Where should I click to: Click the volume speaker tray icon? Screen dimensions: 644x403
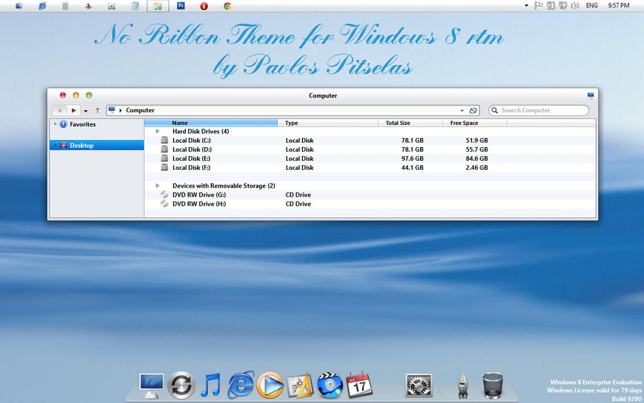point(575,6)
